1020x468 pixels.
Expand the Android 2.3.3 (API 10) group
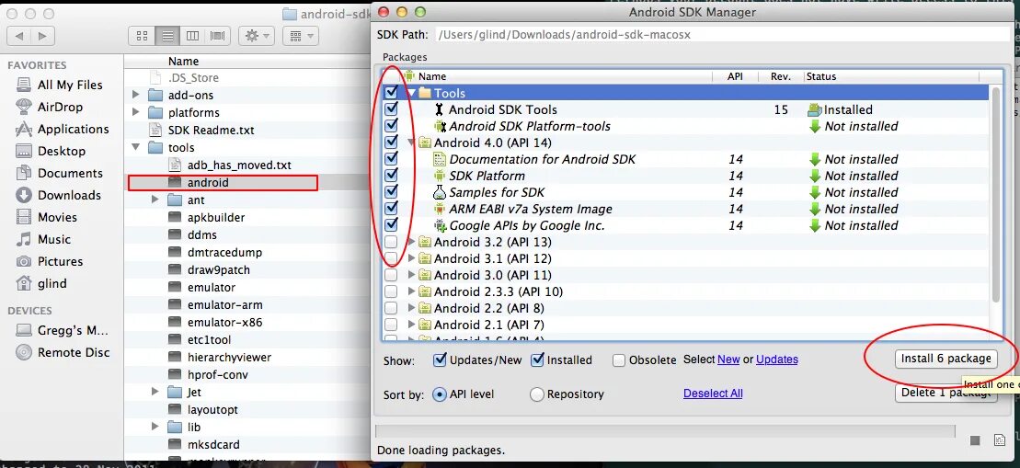411,291
